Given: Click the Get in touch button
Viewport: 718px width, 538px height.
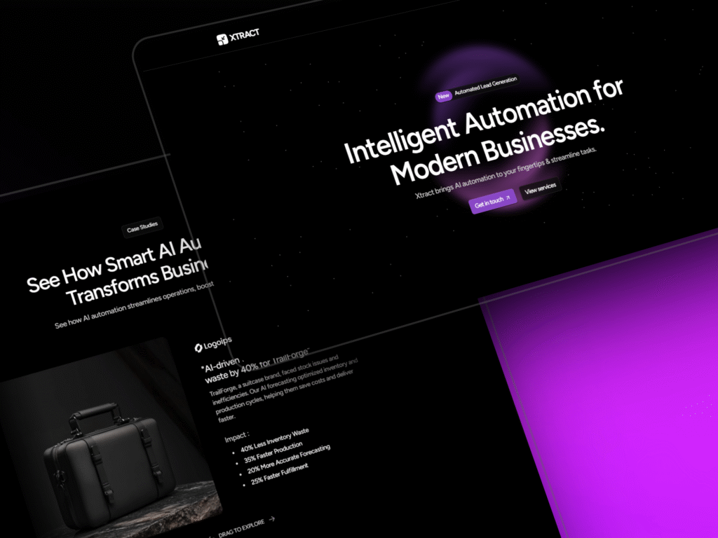Looking at the screenshot, I should tap(493, 202).
